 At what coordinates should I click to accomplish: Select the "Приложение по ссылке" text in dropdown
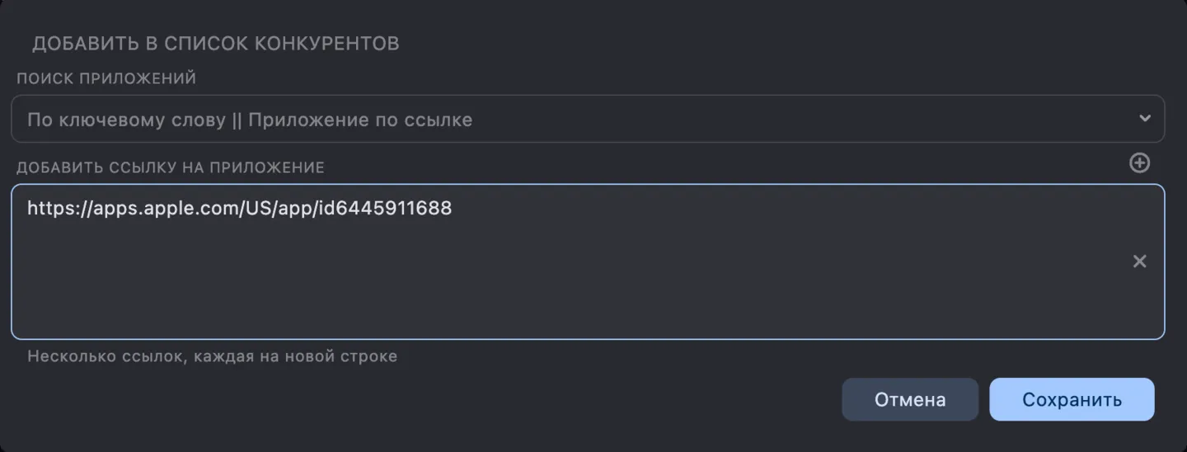(360, 120)
